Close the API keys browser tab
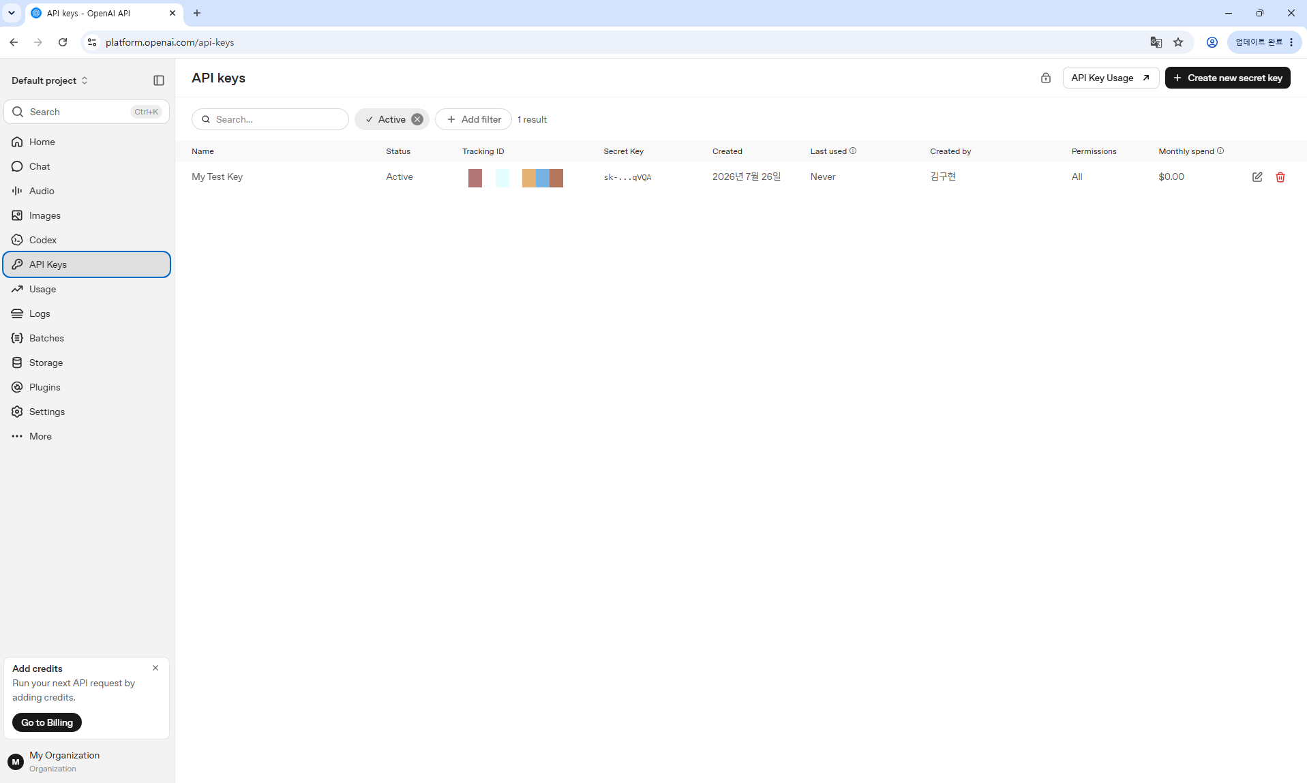The height and width of the screenshot is (783, 1307). tap(172, 13)
